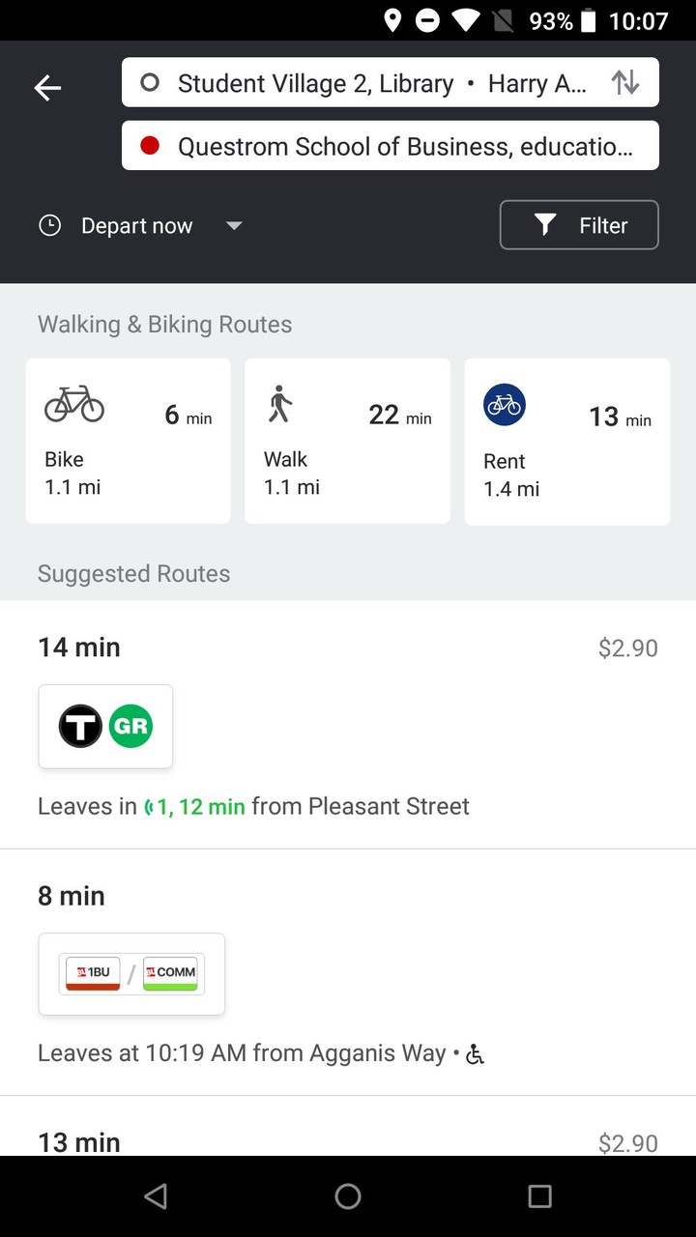Image resolution: width=696 pixels, height=1237 pixels.
Task: Open the Depart now time selector
Action: click(x=137, y=226)
